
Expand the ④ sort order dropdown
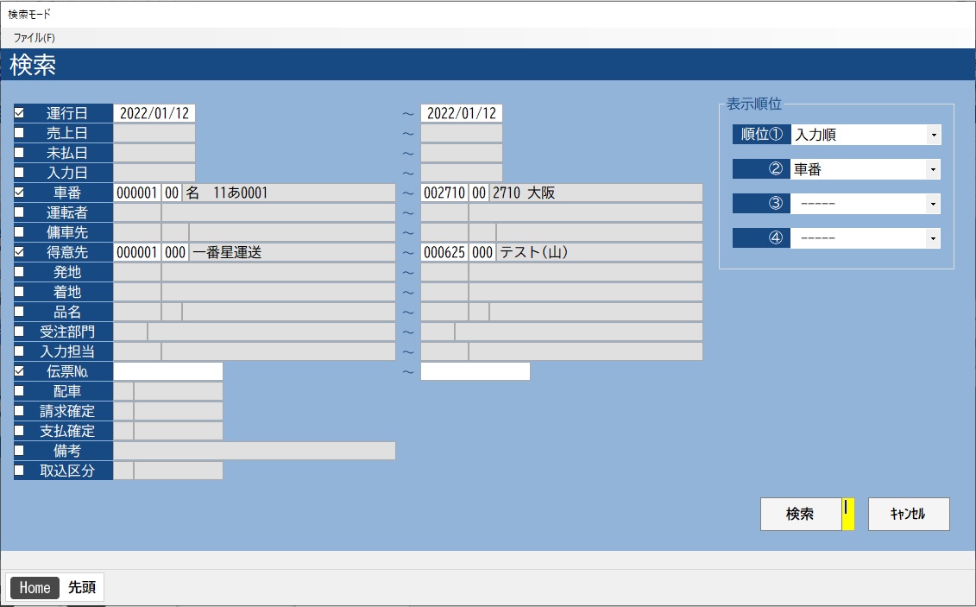click(933, 238)
